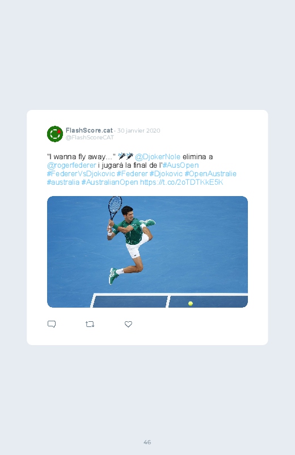Select the standalone #Djokovic hashtag
Screen dimensions: 295x455
(x=166, y=173)
